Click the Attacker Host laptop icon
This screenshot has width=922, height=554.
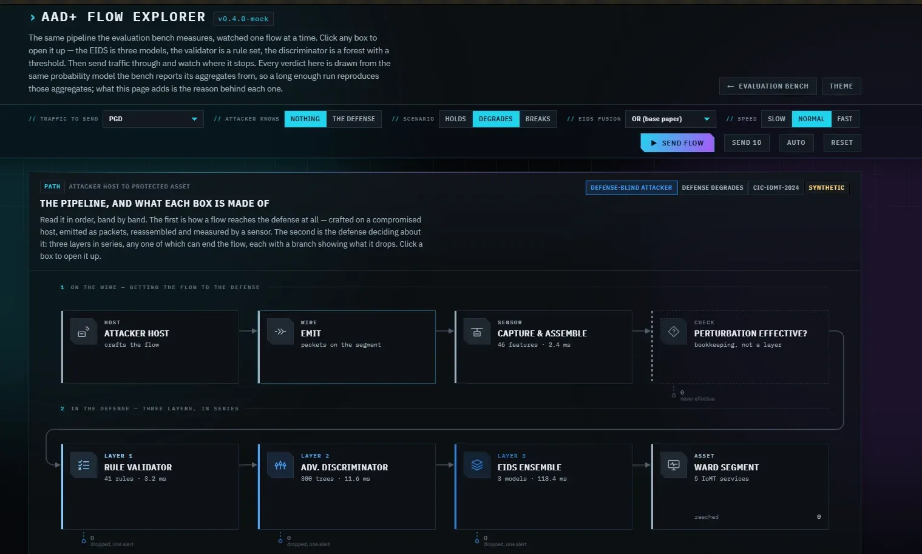[x=84, y=332]
